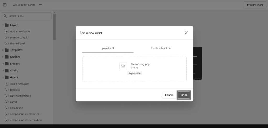Viewport: 268px width, 128px height.
Task: Click the sidebar scrollbar up arrow
Action: (x=55, y=12)
